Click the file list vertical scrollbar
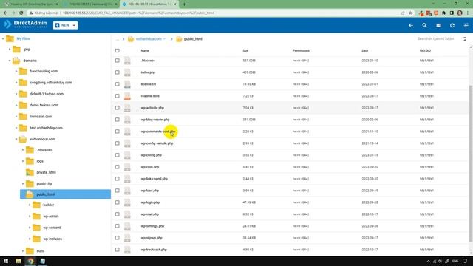 click(x=471, y=163)
